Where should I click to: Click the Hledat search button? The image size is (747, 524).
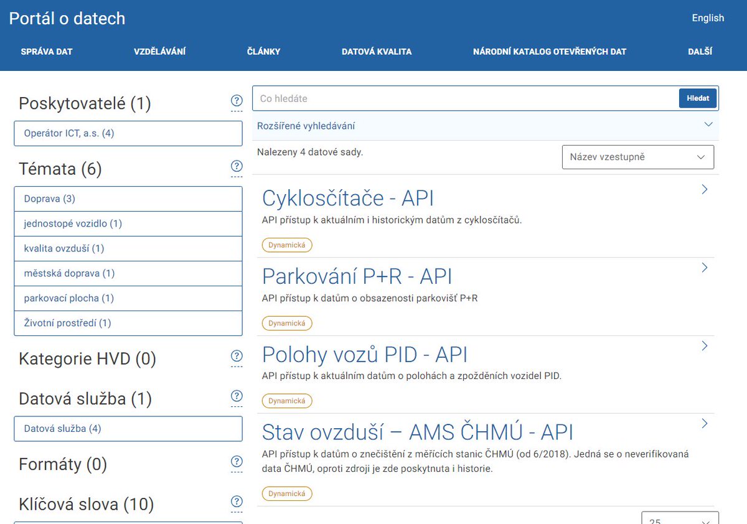[697, 98]
